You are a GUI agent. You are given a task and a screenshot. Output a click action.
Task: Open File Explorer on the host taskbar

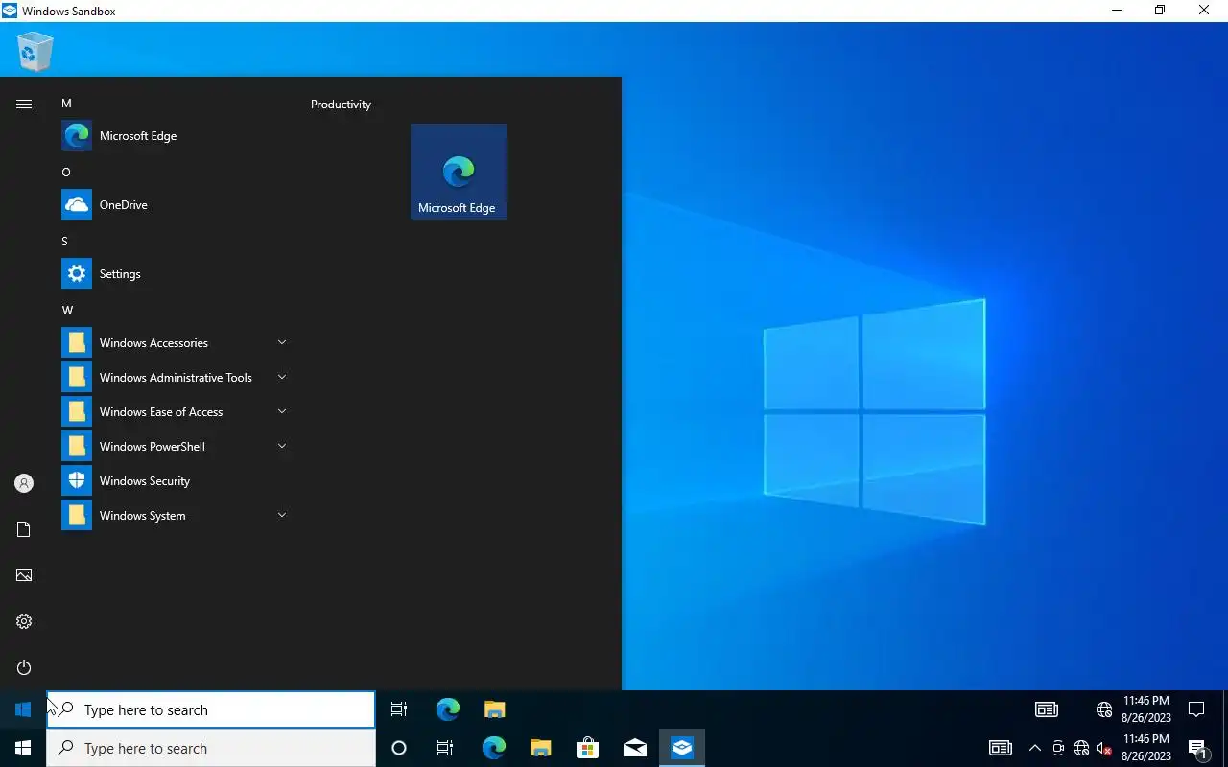pos(540,748)
